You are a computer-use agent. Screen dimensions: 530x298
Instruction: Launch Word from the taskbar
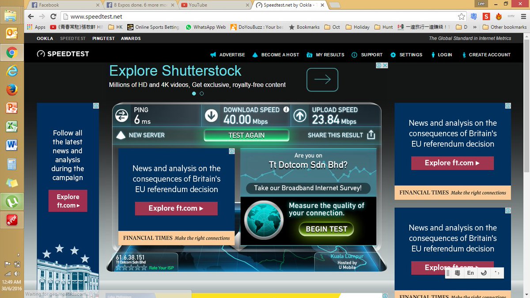click(11, 145)
